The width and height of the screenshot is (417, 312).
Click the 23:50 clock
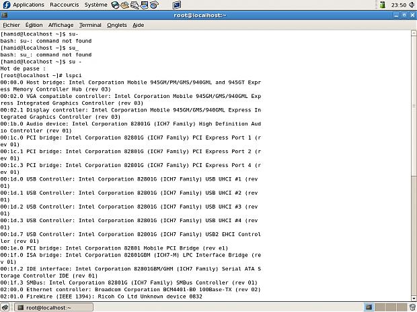pyautogui.click(x=399, y=5)
